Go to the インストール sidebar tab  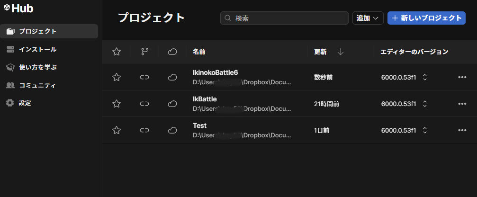(37, 49)
